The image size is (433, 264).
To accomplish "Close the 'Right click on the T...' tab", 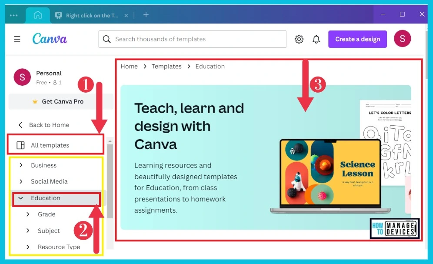I will 126,16.
